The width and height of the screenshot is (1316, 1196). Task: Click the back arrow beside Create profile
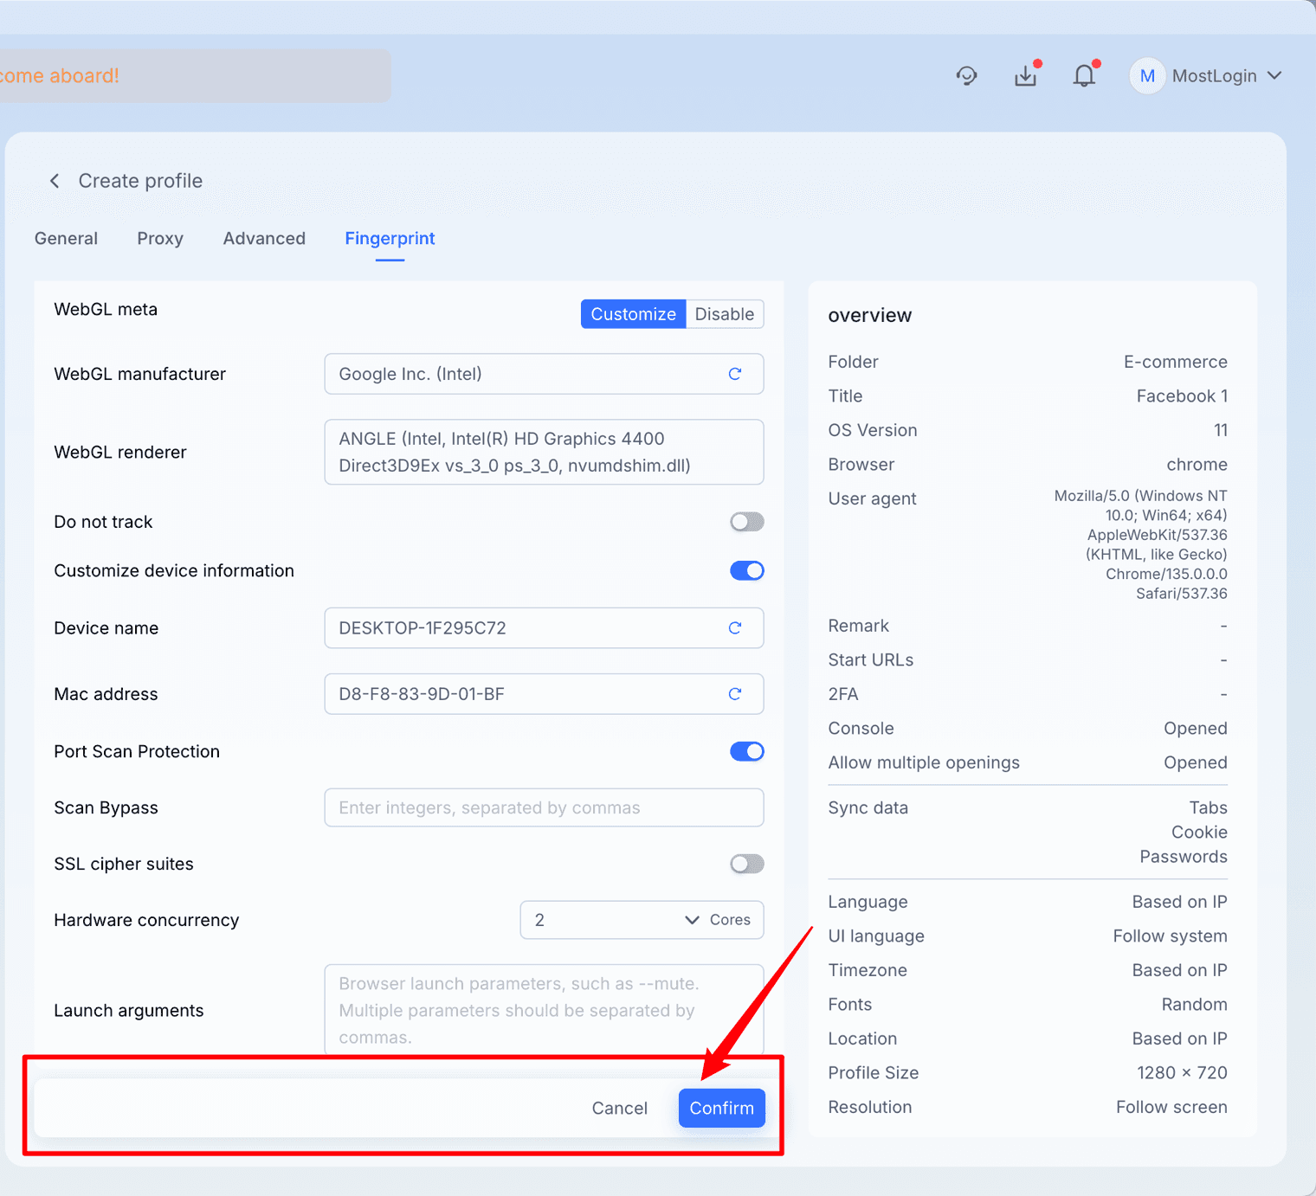55,180
